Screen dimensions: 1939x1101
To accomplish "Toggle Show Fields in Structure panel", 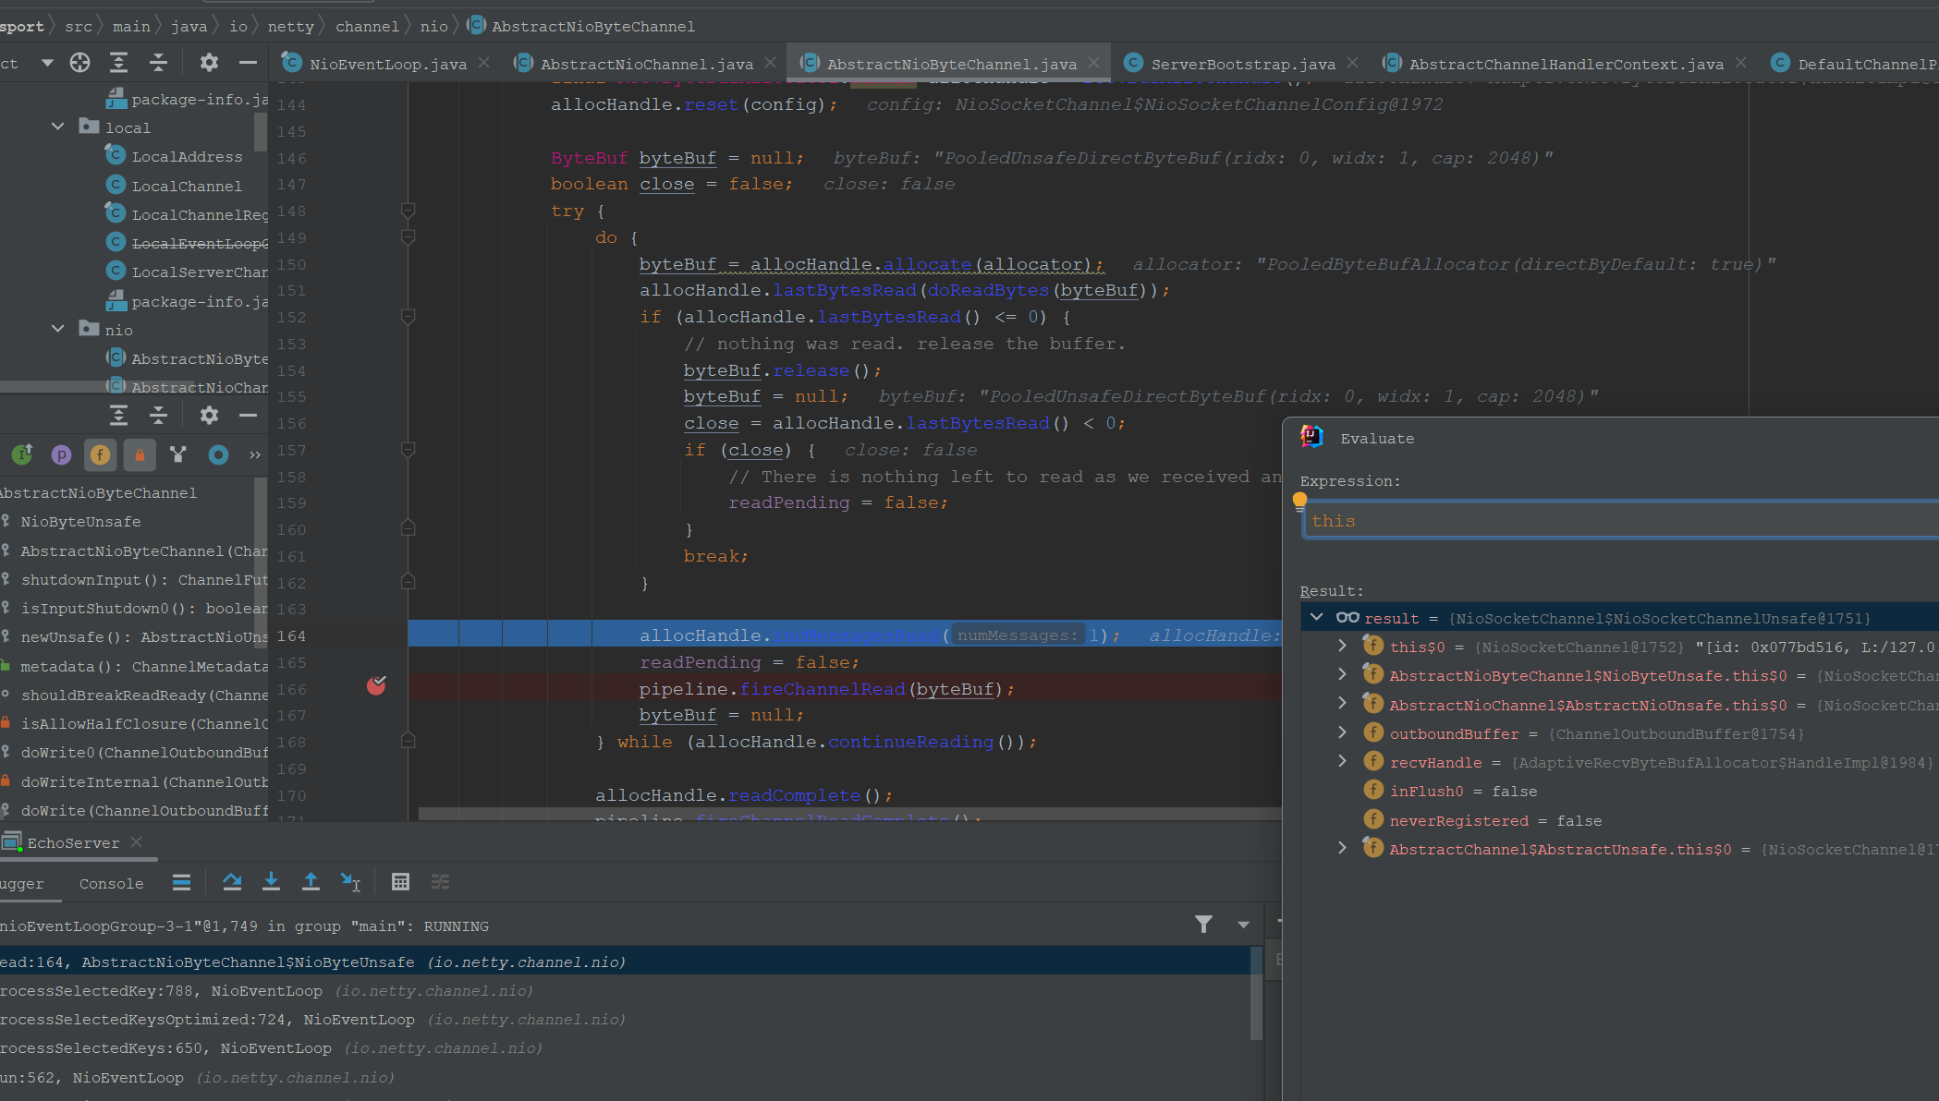I will pos(100,454).
